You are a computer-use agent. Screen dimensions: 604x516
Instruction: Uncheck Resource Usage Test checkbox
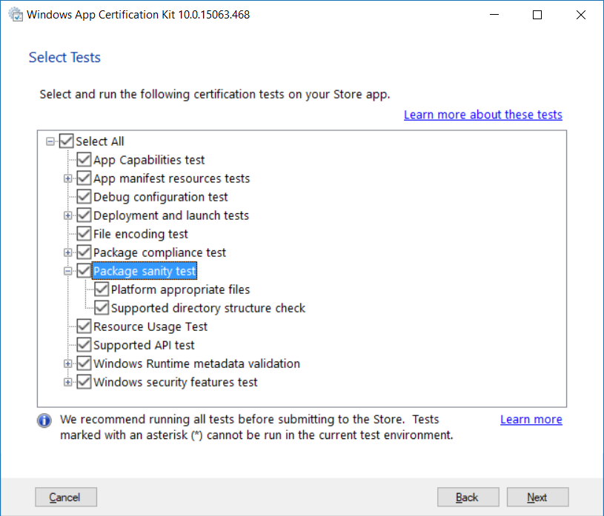84,326
